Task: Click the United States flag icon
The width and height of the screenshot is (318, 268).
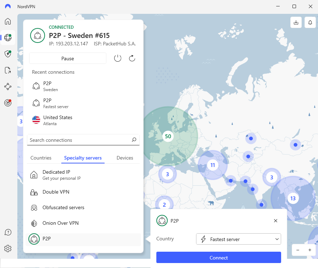Action: click(x=36, y=120)
